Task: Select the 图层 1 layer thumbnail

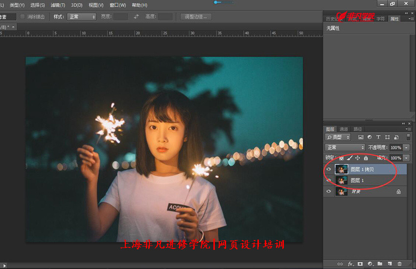Action: pyautogui.click(x=342, y=180)
